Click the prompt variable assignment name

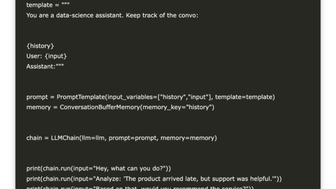pos(37,97)
